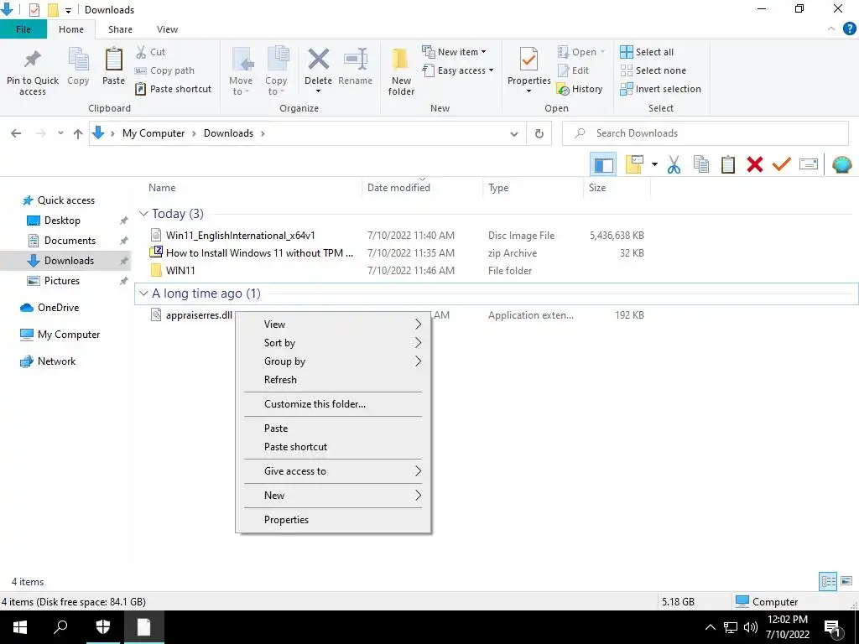Open Group by submenu in context menu
This screenshot has width=859, height=644.
click(x=332, y=361)
